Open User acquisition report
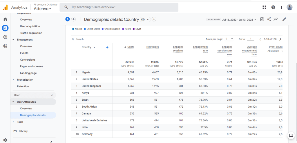 (30, 26)
